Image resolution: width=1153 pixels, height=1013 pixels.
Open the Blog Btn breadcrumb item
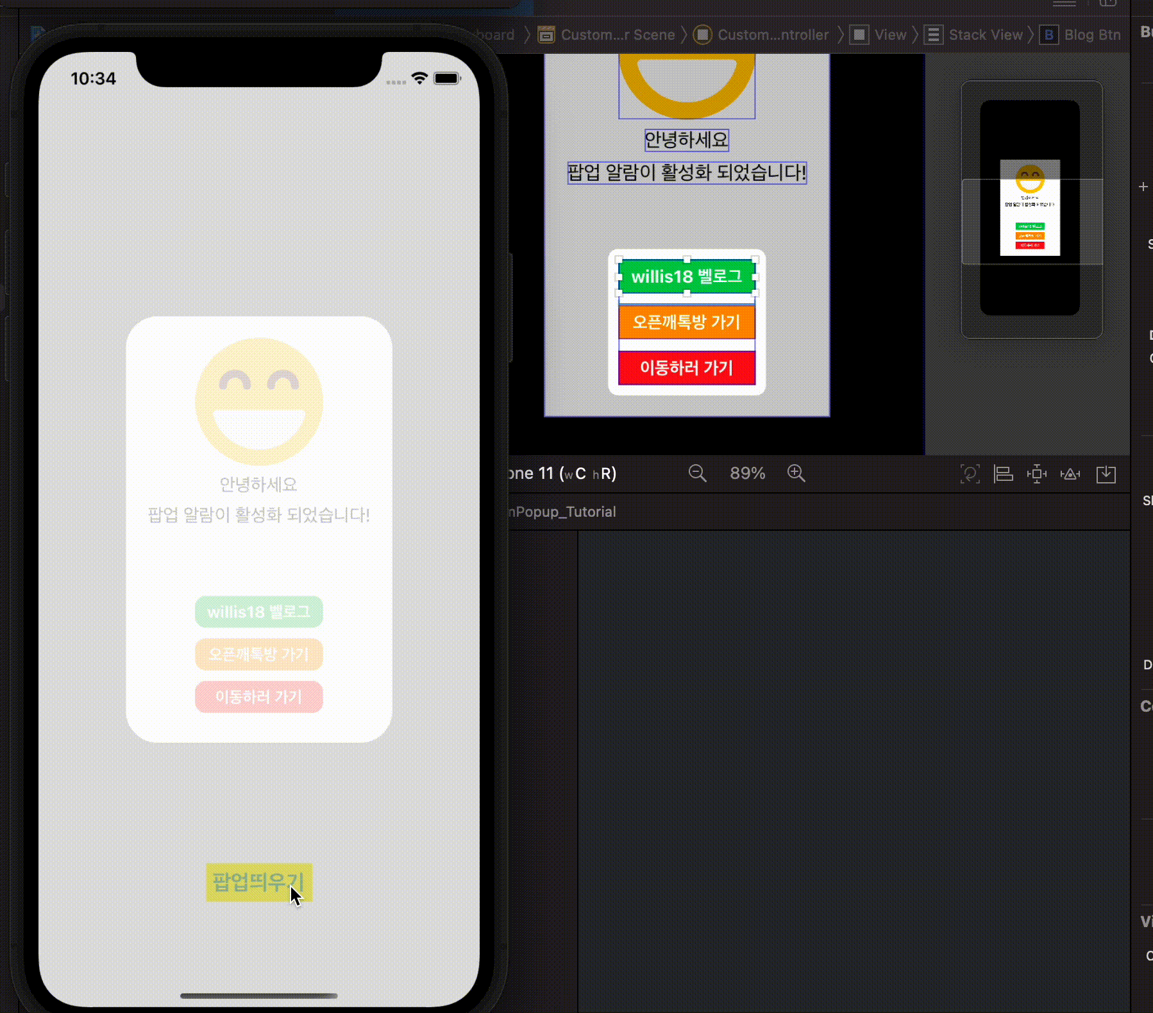click(x=1092, y=35)
